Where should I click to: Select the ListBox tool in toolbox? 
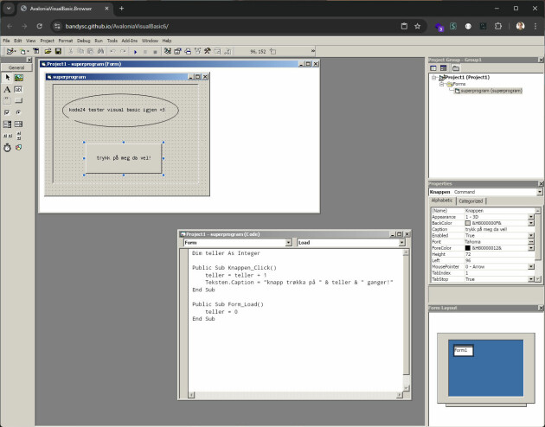click(x=19, y=124)
